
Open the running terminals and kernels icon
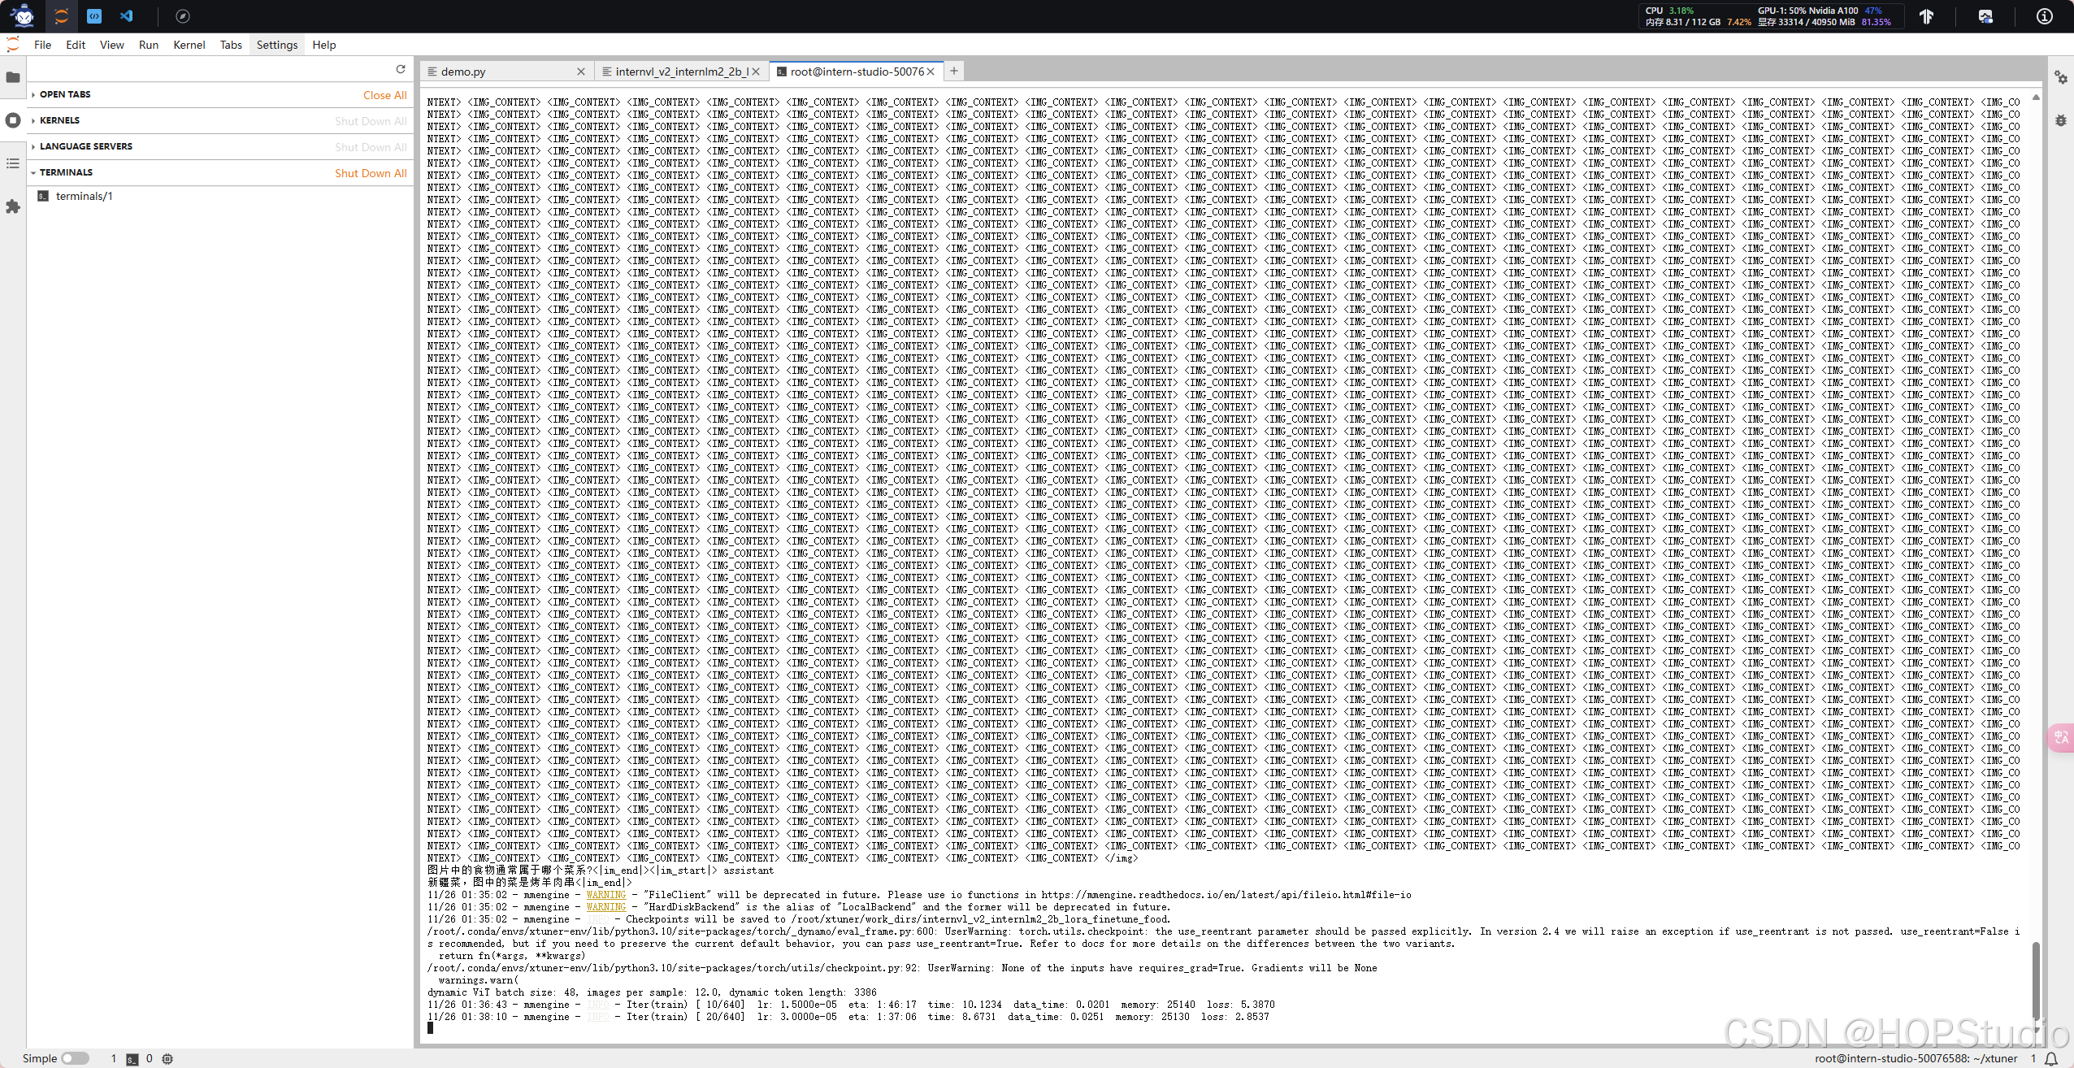tap(13, 120)
